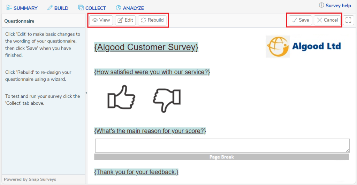
Task: Collapse the Questionnaire side panel arrow
Action: tap(86, 93)
